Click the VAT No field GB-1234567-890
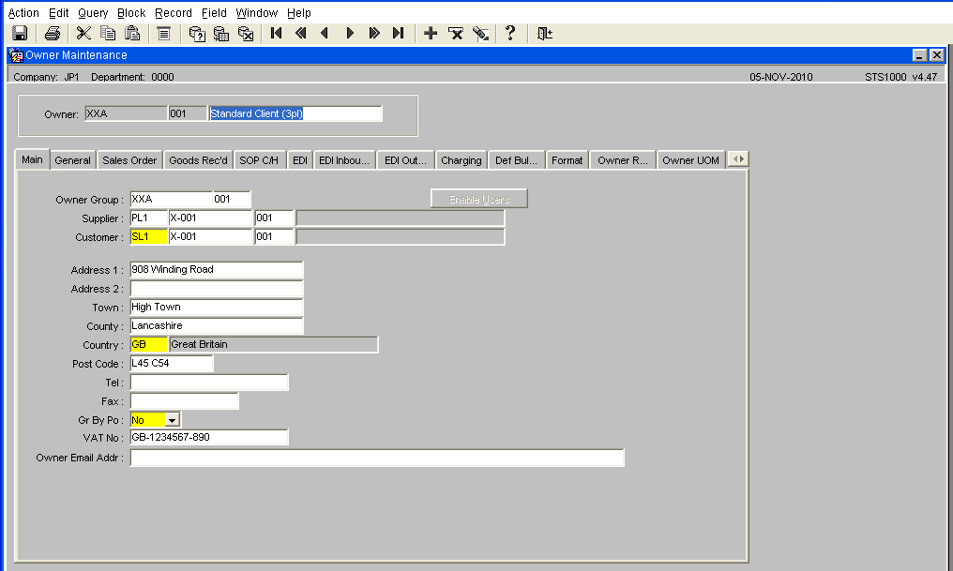The height and width of the screenshot is (571, 953). 209,437
